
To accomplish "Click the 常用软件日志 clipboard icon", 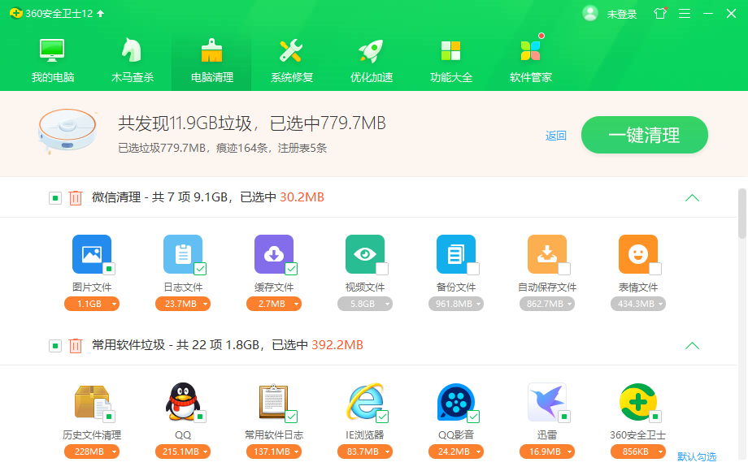I will (x=274, y=402).
